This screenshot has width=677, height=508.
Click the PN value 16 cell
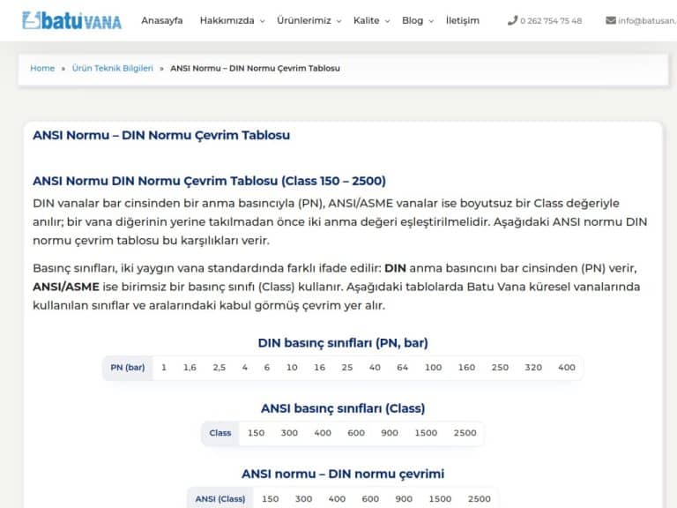[x=319, y=368]
